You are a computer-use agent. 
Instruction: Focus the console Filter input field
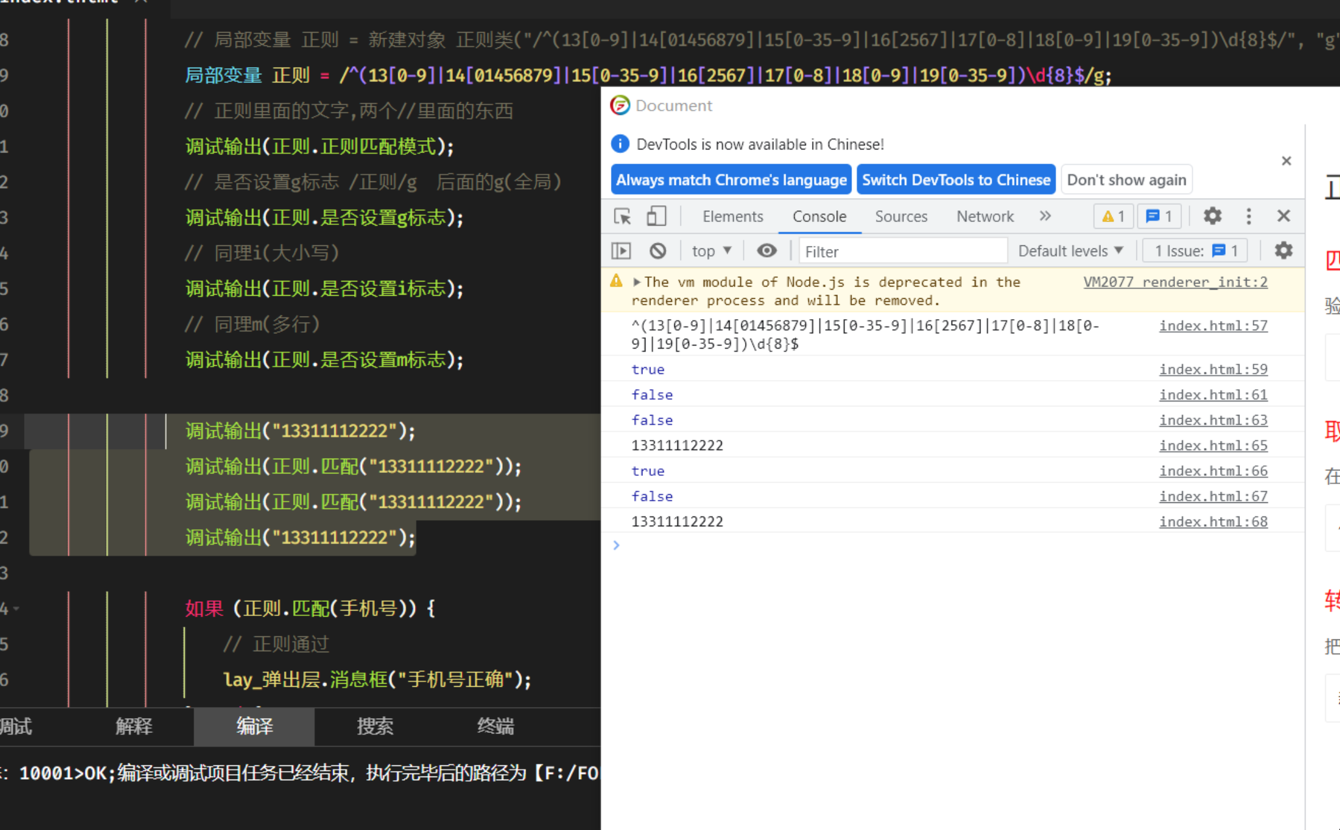point(902,251)
